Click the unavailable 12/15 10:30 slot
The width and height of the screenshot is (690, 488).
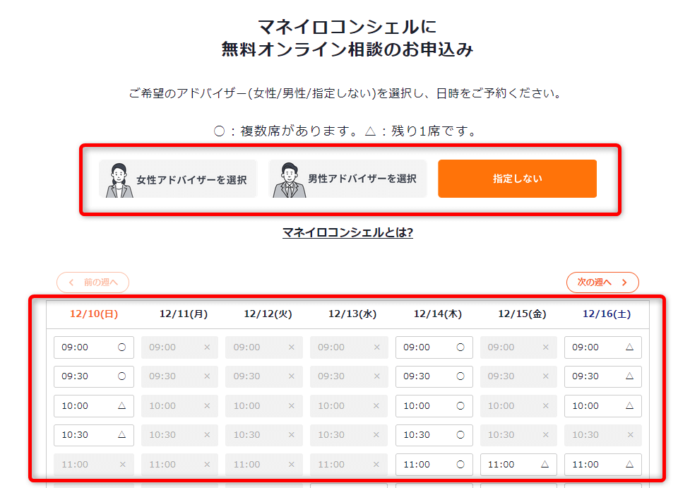coord(518,435)
